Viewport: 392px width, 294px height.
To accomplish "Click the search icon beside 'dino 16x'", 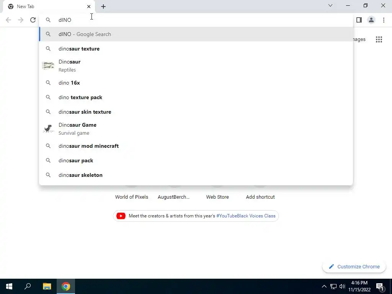I will tap(48, 83).
